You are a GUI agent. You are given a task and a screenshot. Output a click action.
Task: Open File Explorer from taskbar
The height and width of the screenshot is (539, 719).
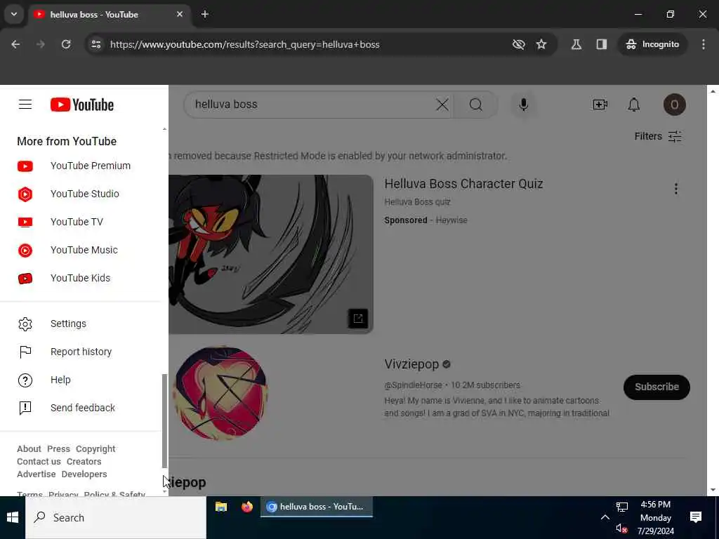pos(221,507)
